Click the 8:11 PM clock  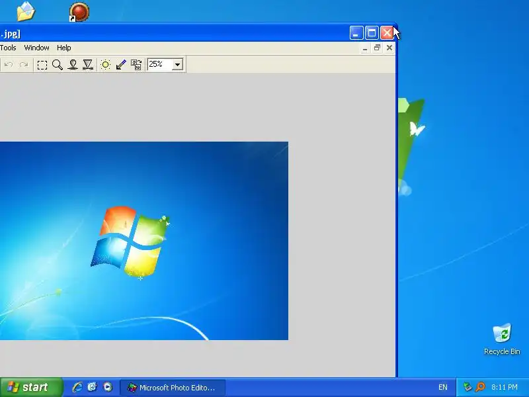(505, 387)
